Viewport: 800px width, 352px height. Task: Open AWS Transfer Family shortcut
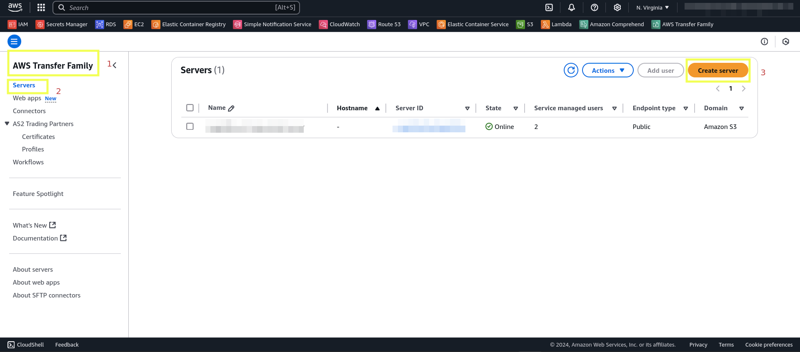pos(682,25)
